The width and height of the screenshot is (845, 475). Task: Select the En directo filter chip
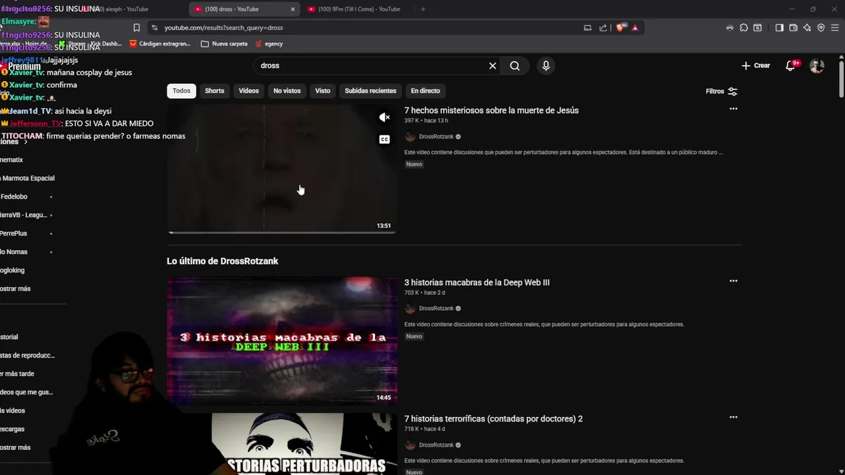(x=425, y=91)
